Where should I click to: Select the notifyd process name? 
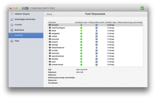pos(54,36)
